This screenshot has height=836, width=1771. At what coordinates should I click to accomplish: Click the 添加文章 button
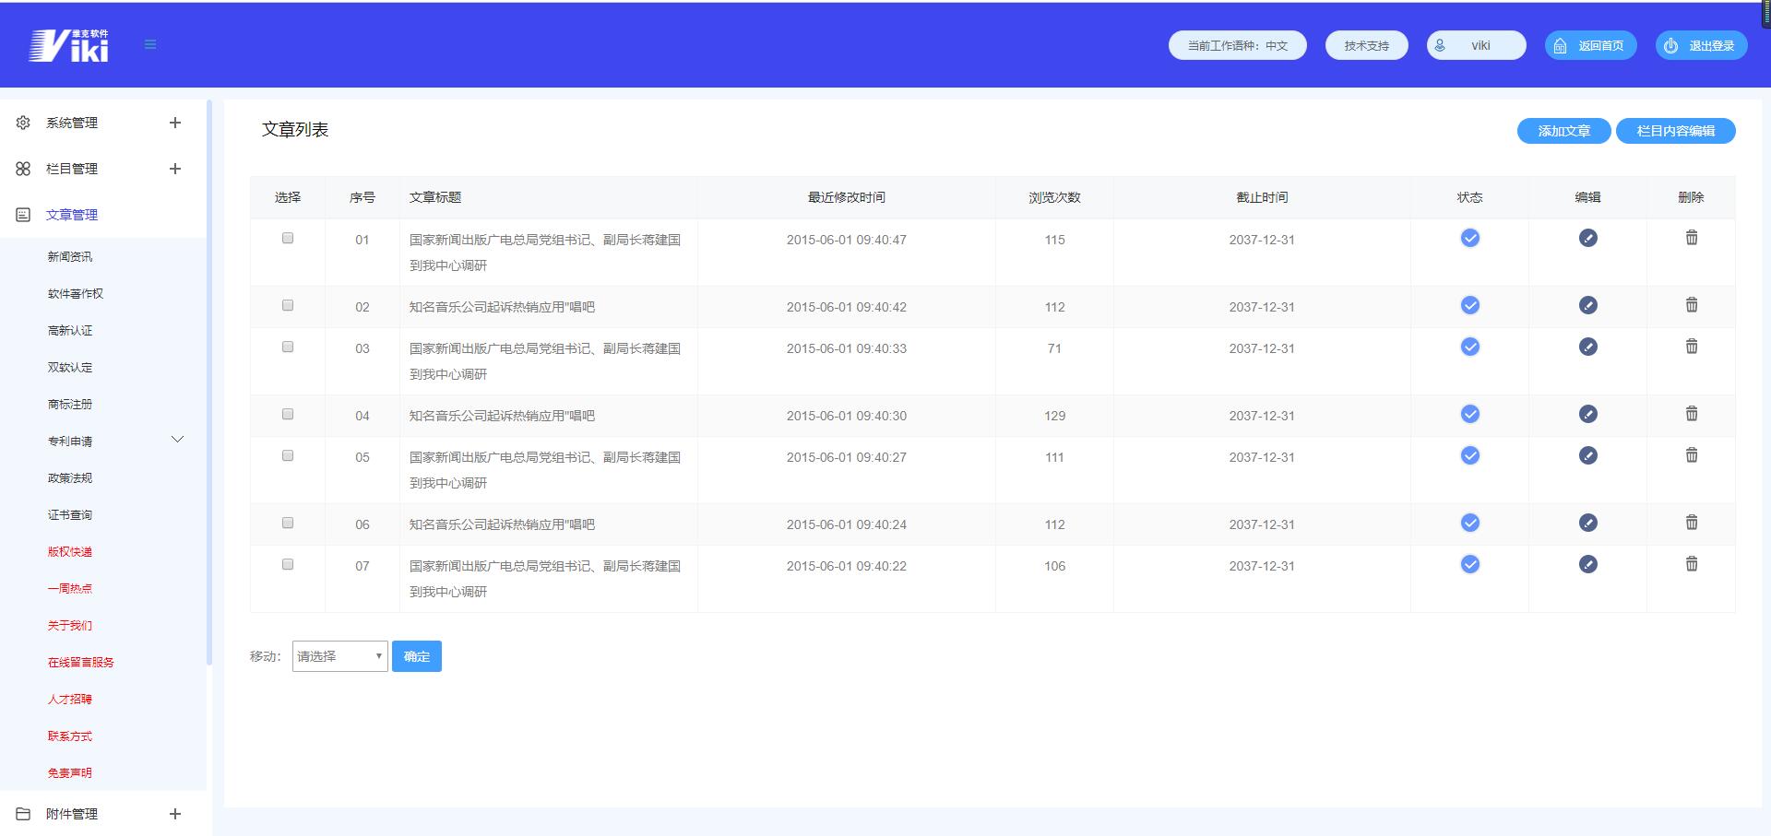click(x=1563, y=131)
